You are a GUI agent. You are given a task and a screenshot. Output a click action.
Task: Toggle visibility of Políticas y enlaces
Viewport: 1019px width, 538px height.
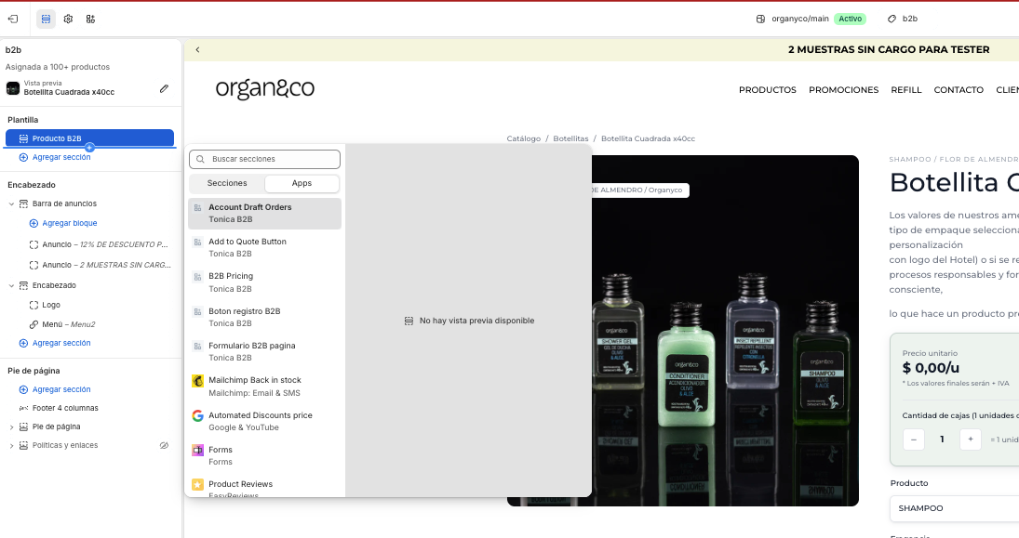(x=164, y=446)
